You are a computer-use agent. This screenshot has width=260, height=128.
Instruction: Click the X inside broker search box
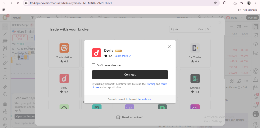click(208, 29)
